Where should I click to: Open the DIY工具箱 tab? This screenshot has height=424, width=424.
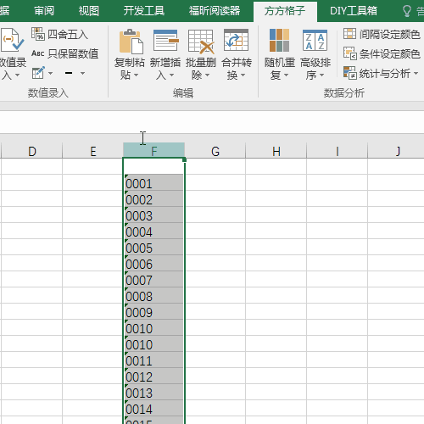(x=354, y=11)
